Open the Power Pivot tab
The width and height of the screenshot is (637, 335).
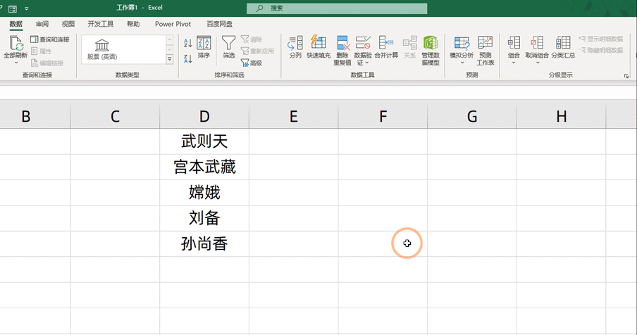point(173,24)
